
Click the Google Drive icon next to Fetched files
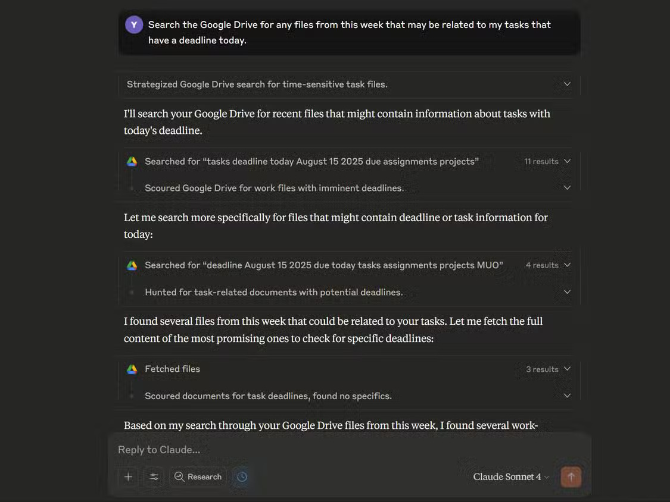pyautogui.click(x=132, y=368)
